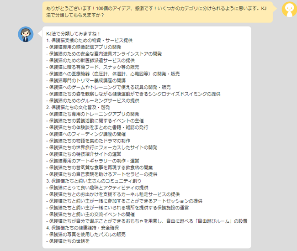The height and width of the screenshot is (251, 297).
Task: Select the ドラマの制作 line
Action: coord(91,141)
